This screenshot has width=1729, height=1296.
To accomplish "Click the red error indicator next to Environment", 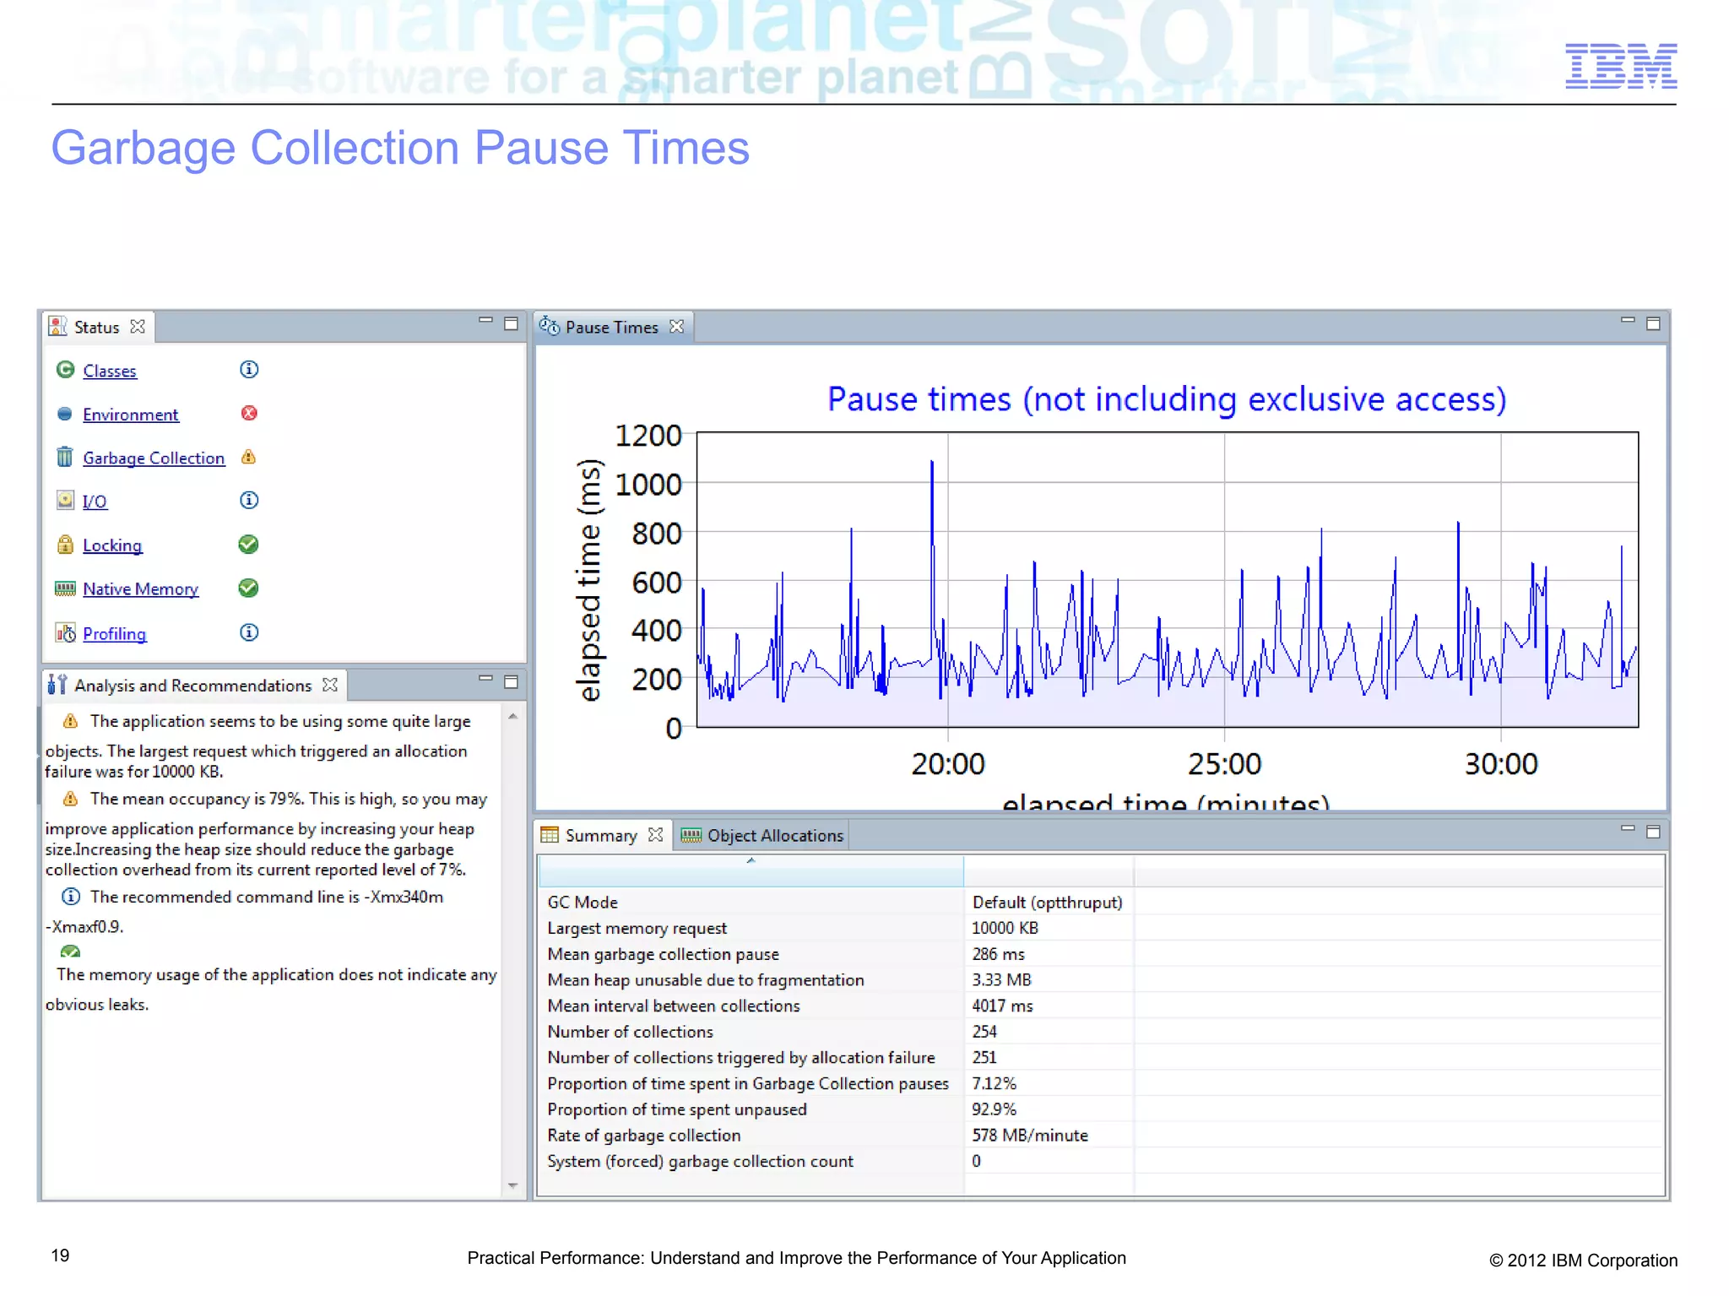I will pyautogui.click(x=249, y=413).
